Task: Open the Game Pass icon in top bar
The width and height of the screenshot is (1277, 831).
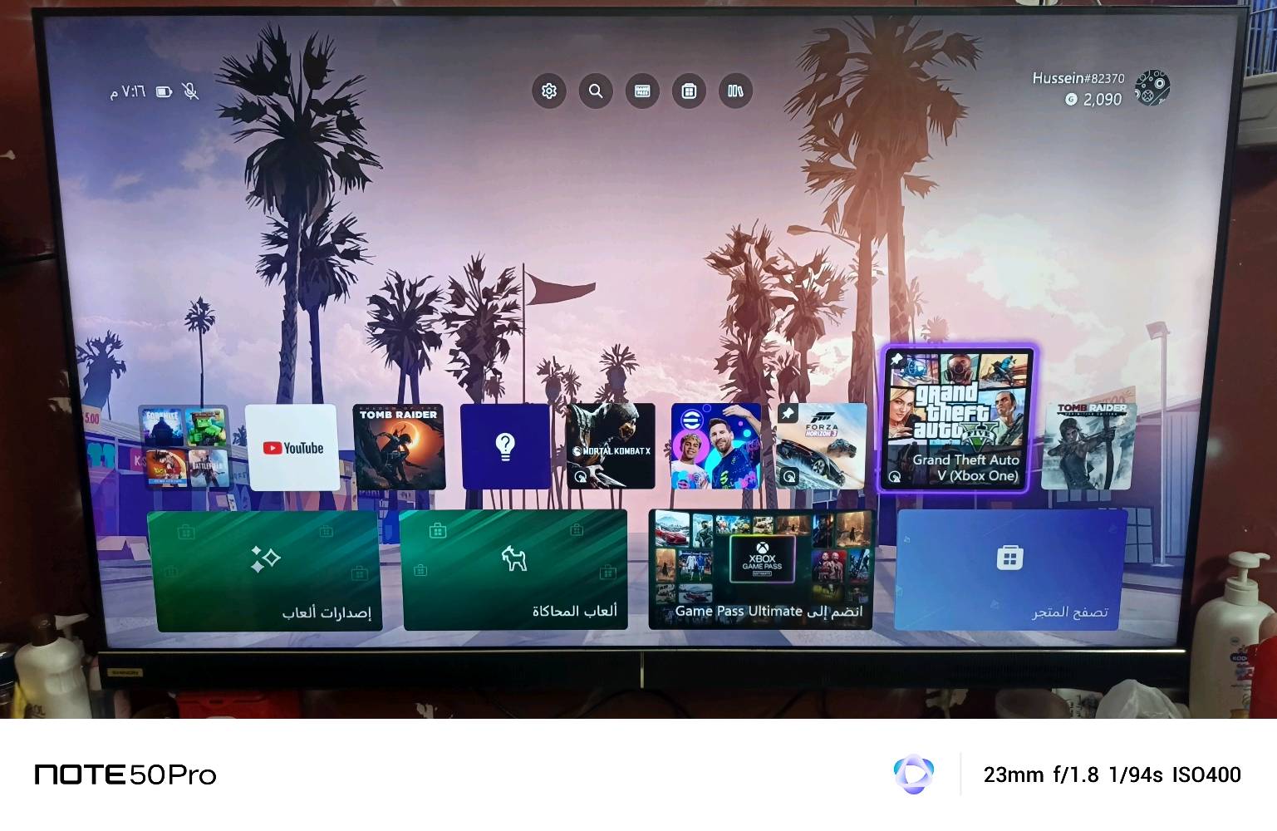Action: [642, 91]
